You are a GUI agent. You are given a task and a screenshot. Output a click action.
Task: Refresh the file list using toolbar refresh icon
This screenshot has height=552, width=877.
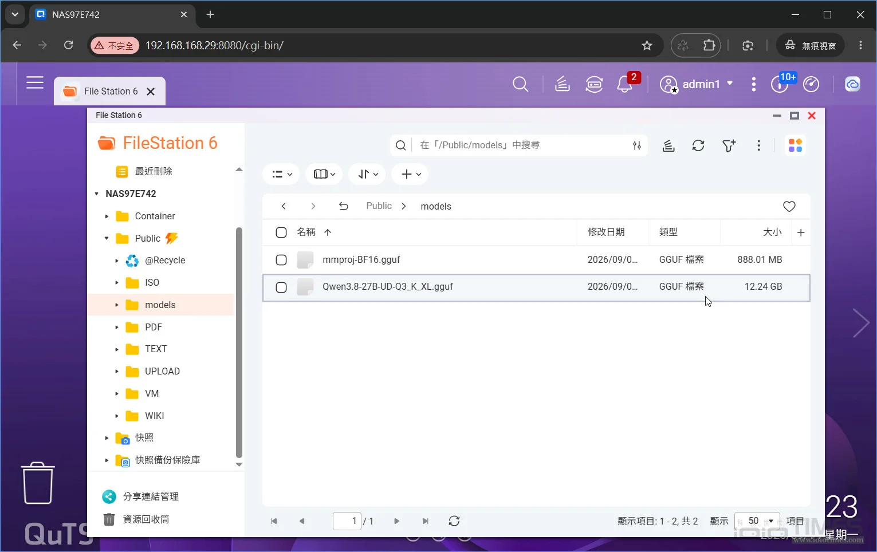pos(698,145)
